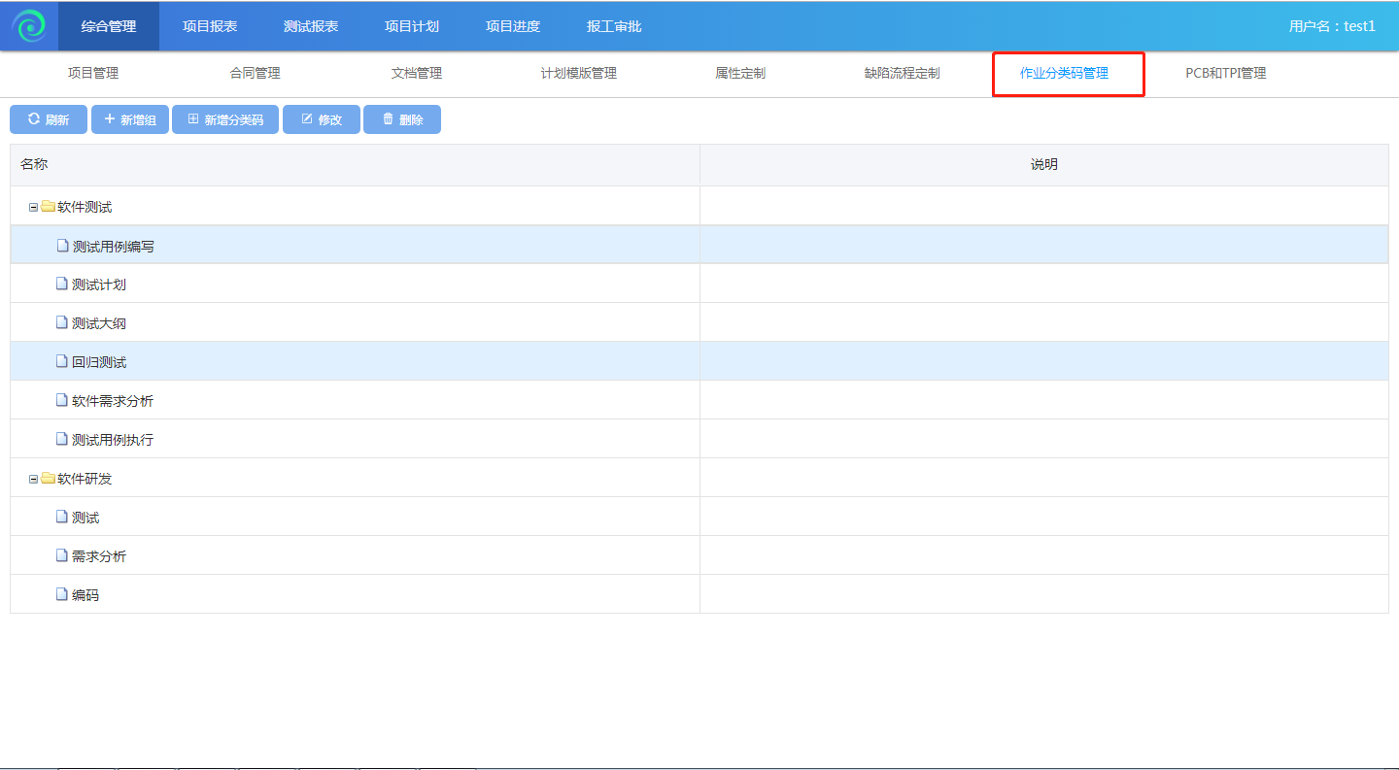This screenshot has width=1399, height=770.
Task: Collapse the 软件研发 tree group
Action: [33, 479]
